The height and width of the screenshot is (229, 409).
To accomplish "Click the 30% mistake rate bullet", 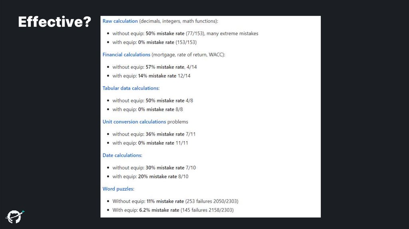I will click(154, 168).
